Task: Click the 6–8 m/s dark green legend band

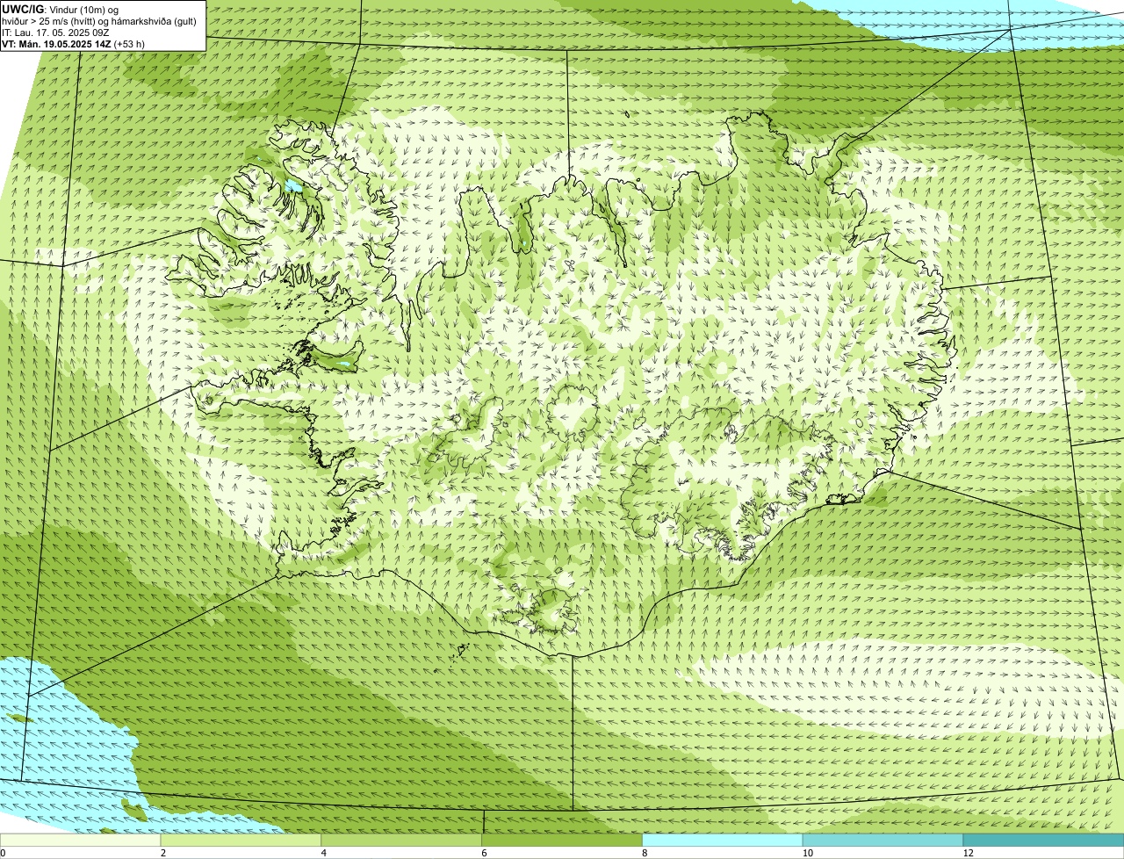Action: click(563, 841)
